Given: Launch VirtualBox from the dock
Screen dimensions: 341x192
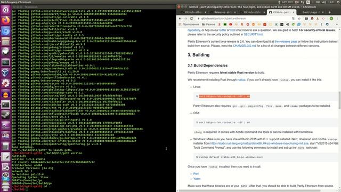Looking at the screenshot, I should click(6, 73).
